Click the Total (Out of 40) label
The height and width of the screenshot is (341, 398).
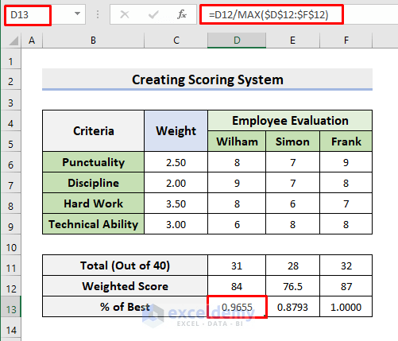[125, 265]
